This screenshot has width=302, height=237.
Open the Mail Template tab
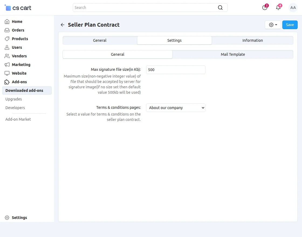233,54
